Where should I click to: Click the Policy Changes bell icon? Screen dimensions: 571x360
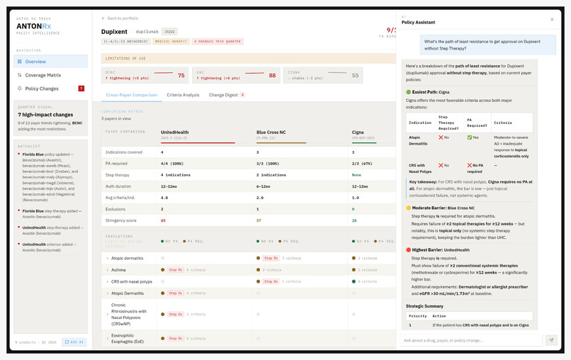20,89
